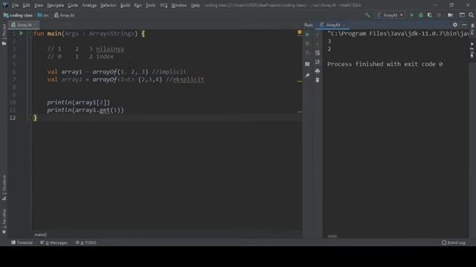Open the Run menu
Image resolution: width=476 pixels, height=267 pixels.
[138, 5]
